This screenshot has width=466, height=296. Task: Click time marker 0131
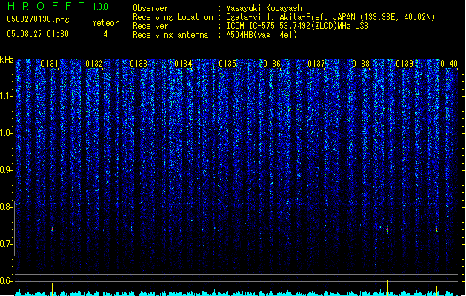tap(50, 64)
